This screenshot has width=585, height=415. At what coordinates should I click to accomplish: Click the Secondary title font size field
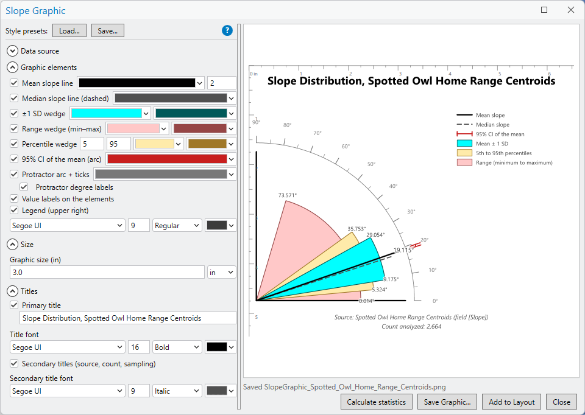coord(139,391)
